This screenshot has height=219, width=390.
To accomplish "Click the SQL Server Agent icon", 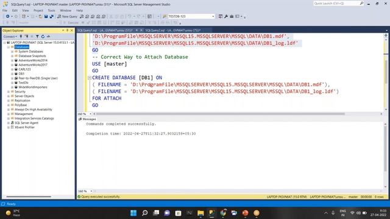I will [12, 123].
